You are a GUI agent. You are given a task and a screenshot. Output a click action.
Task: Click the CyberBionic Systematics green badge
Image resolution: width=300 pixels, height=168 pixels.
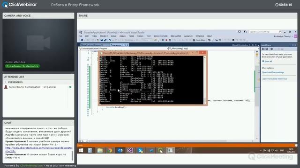pyautogui.click(x=22, y=66)
